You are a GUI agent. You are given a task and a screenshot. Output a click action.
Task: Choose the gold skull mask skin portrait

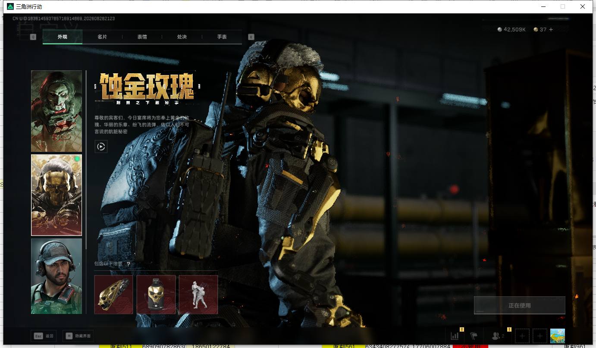pyautogui.click(x=56, y=195)
